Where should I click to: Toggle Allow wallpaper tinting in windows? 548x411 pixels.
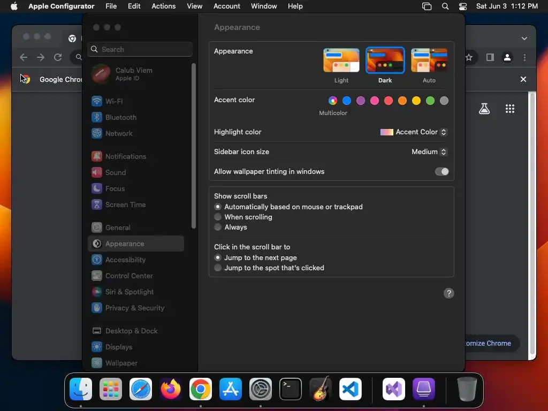pos(442,172)
